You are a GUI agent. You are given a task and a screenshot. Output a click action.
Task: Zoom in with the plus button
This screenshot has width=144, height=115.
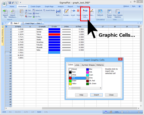point(139,112)
